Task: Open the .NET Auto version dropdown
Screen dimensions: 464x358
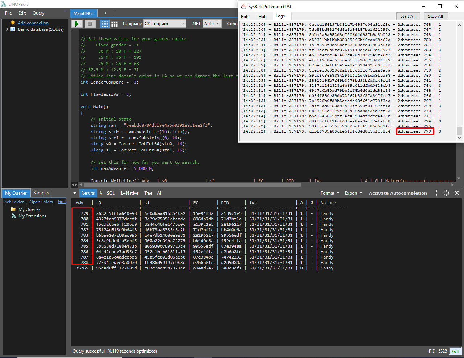Action: click(212, 24)
